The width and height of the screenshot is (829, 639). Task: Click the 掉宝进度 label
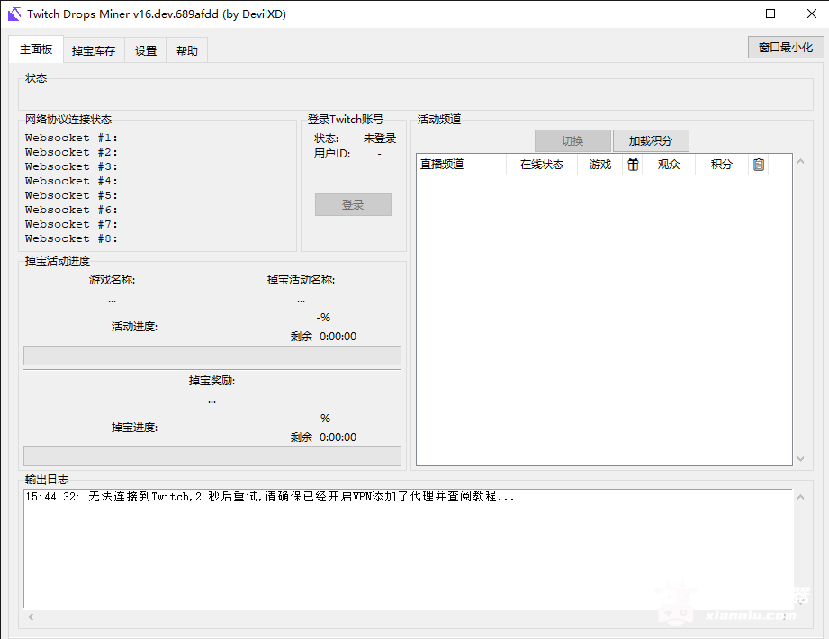(134, 427)
